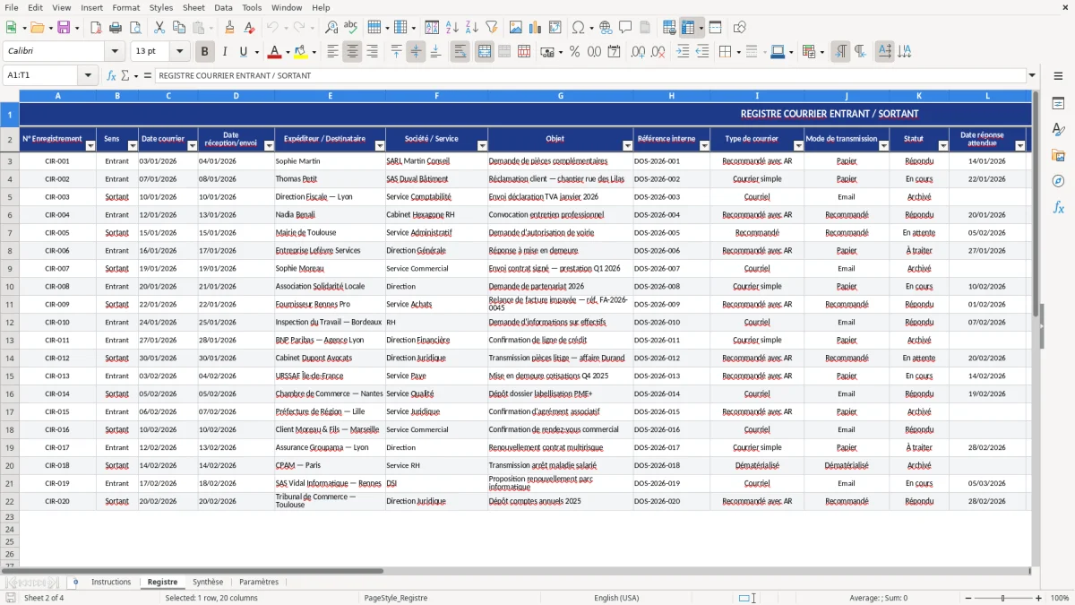The width and height of the screenshot is (1075, 605).
Task: Click the status bar zoom slider
Action: [x=1002, y=598]
